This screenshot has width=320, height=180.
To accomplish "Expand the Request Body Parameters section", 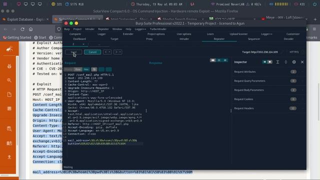I will tap(269, 90).
